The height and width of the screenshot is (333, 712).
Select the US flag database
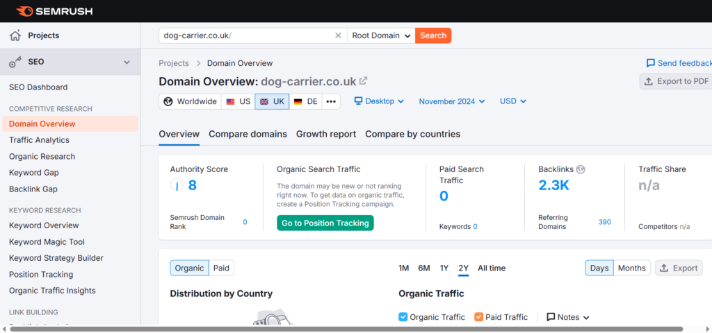click(x=238, y=101)
